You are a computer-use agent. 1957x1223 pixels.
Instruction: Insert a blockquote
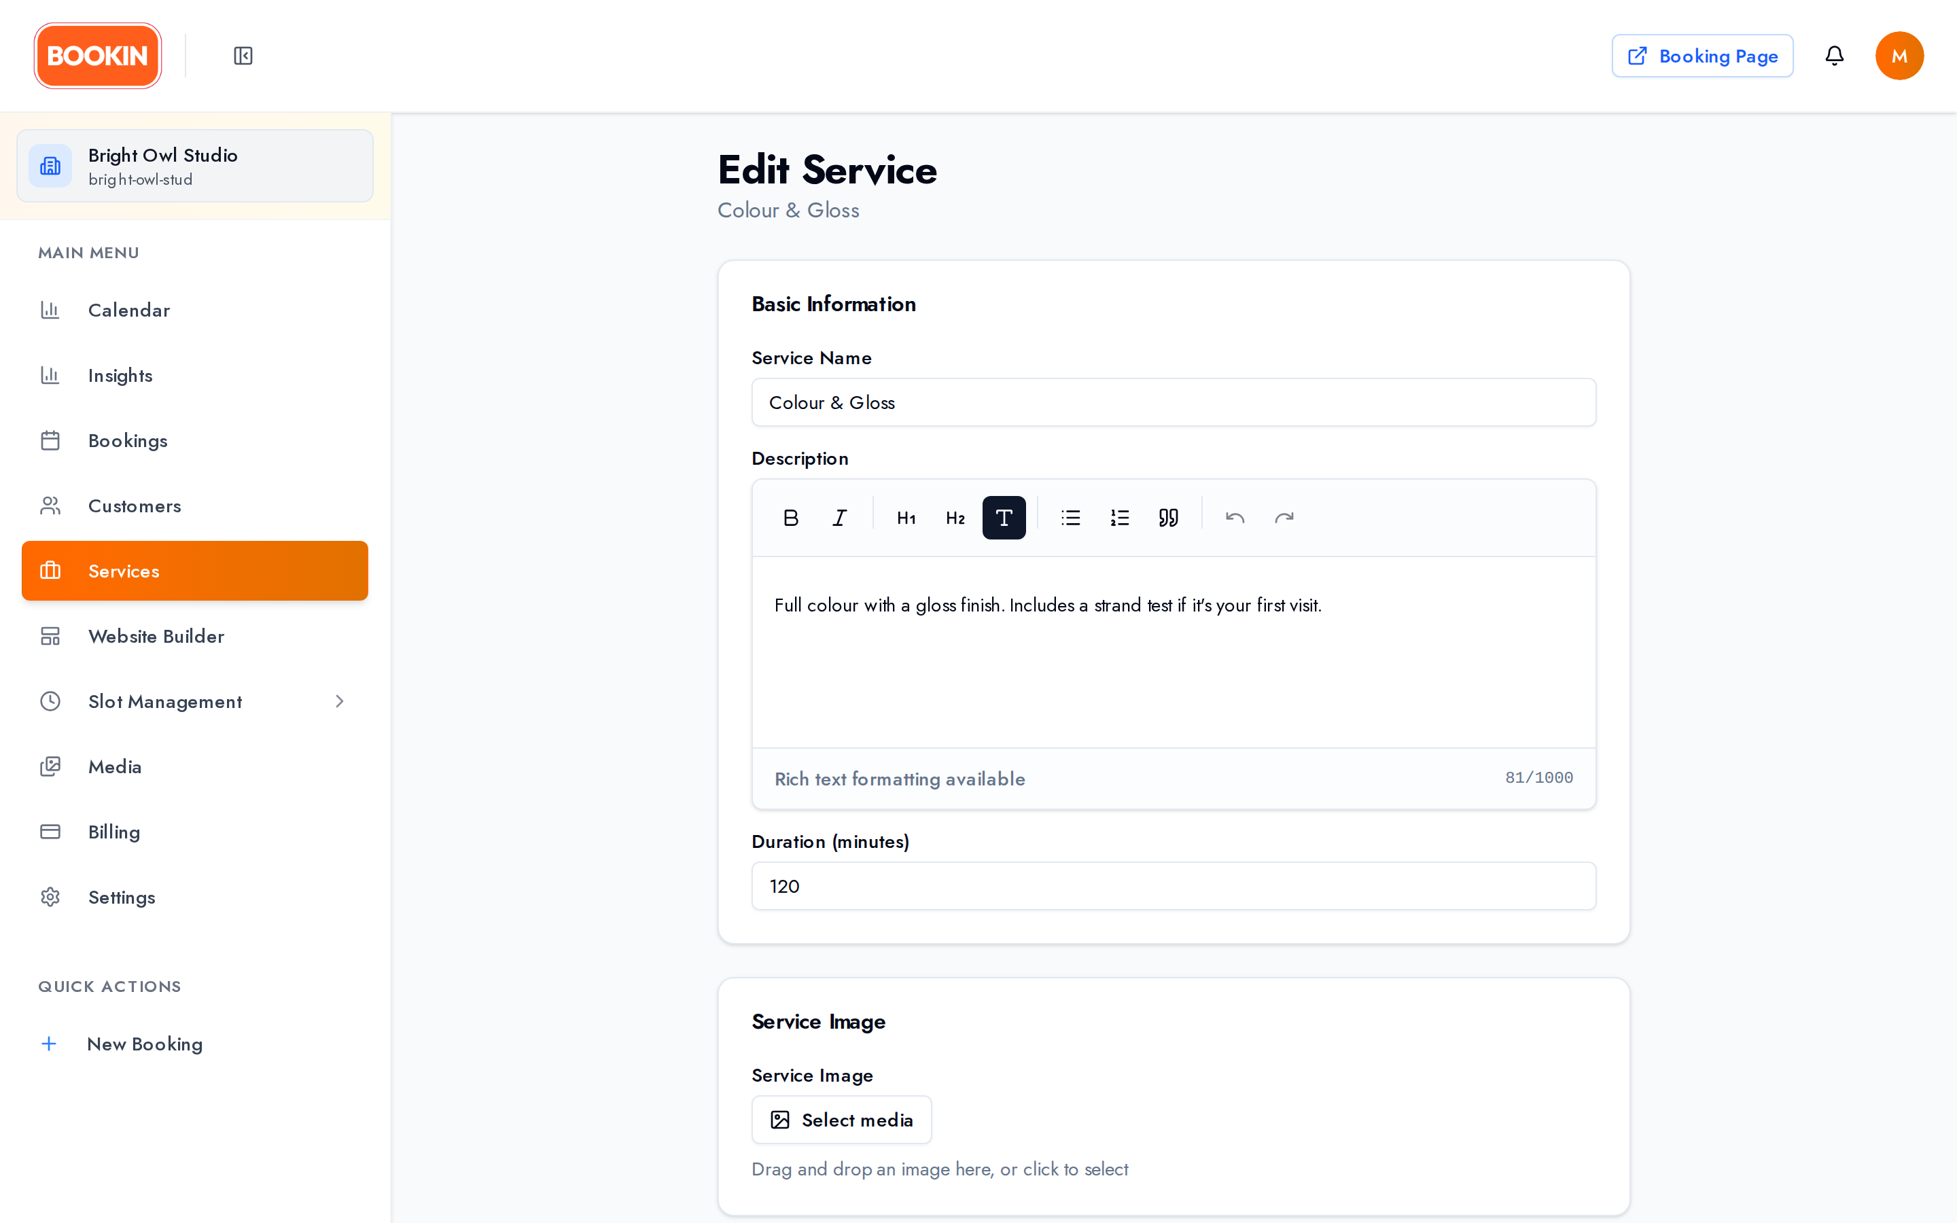pos(1169,518)
